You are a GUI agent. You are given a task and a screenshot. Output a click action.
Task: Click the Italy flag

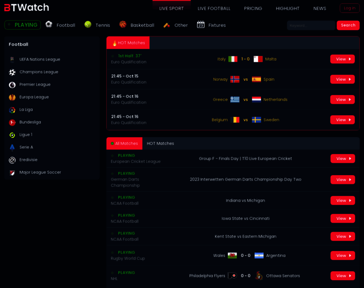point(233,59)
